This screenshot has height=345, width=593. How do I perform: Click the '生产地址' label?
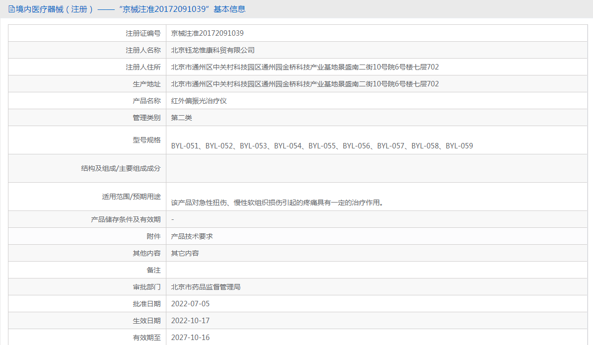147,84
